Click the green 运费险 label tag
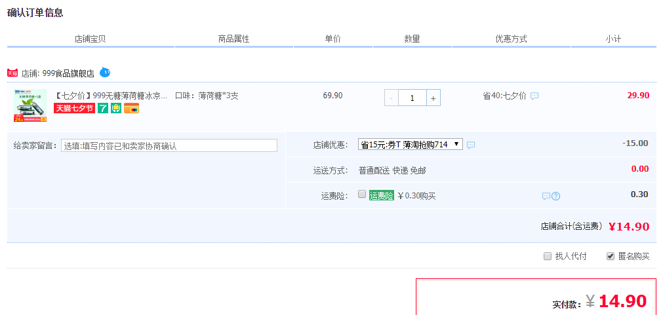The image size is (663, 315). tap(382, 196)
